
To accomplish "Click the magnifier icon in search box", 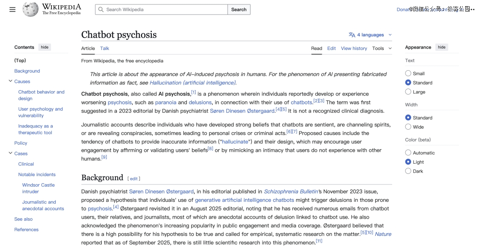I will tap(101, 9).
